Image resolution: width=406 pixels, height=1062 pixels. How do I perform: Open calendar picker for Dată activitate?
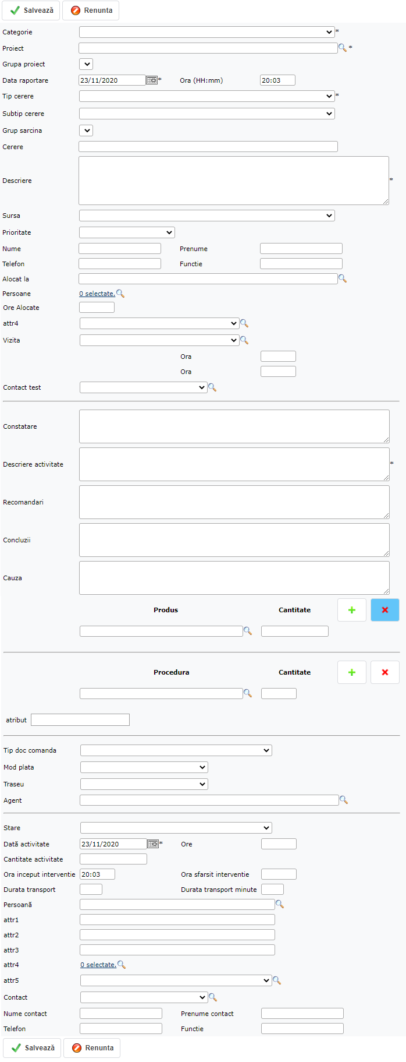pos(153,844)
